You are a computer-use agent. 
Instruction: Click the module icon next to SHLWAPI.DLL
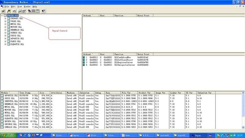(x=9, y=18)
